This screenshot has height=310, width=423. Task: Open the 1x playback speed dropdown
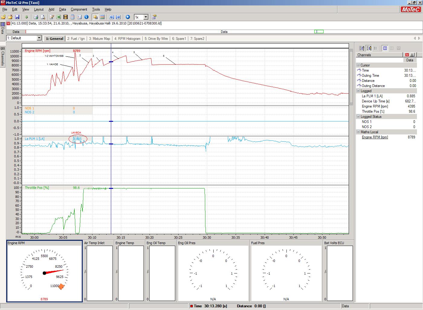(x=146, y=17)
